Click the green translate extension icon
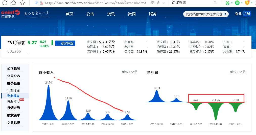Viewport: 256px width, 135px height. point(237,3)
